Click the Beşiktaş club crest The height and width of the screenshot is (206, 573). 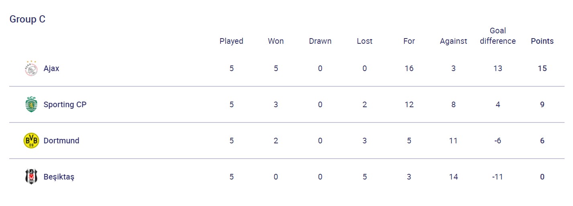point(31,177)
